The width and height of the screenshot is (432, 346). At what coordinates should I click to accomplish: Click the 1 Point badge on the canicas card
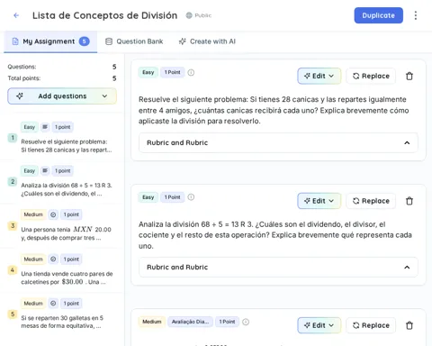(172, 72)
